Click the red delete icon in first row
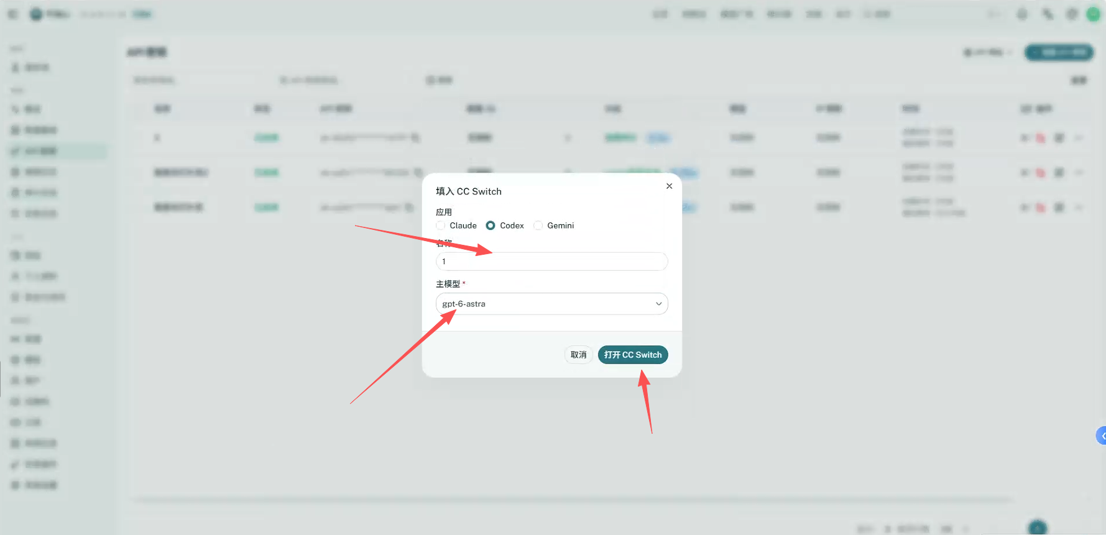This screenshot has width=1106, height=535. coord(1041,138)
